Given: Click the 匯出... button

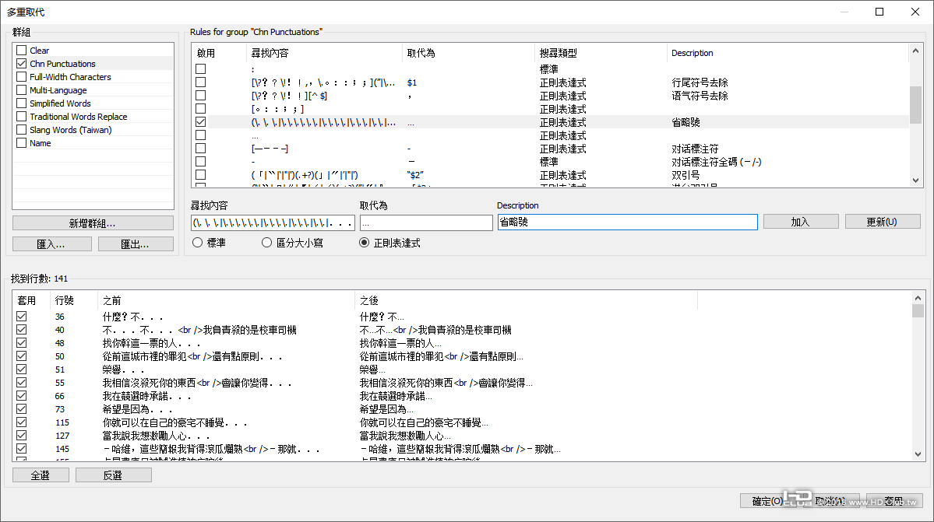Looking at the screenshot, I should pyautogui.click(x=136, y=244).
